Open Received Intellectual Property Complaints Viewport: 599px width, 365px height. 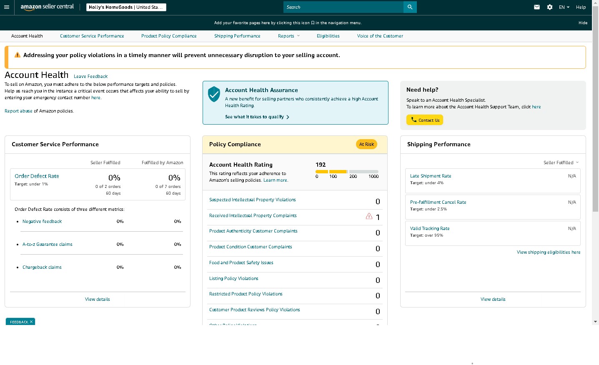pos(253,216)
